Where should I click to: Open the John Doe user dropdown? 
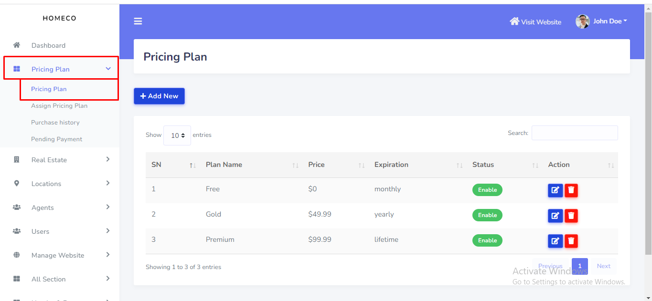[609, 21]
